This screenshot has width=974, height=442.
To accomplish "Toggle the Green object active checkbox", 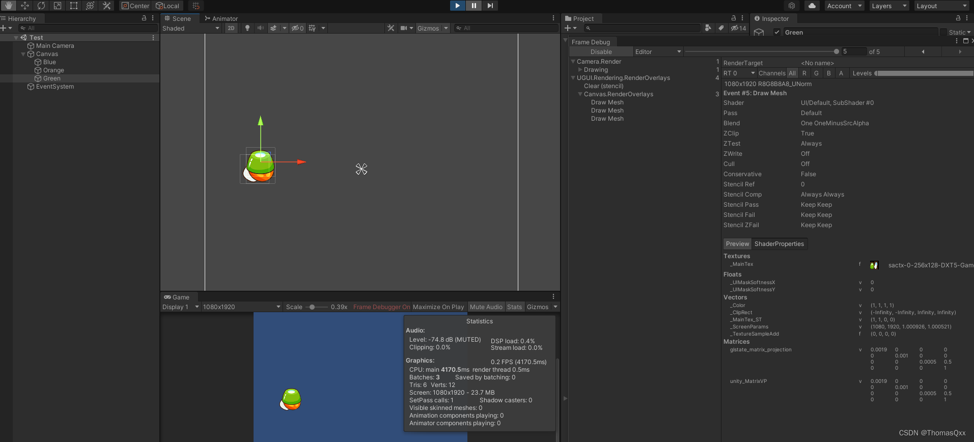I will coord(777,32).
